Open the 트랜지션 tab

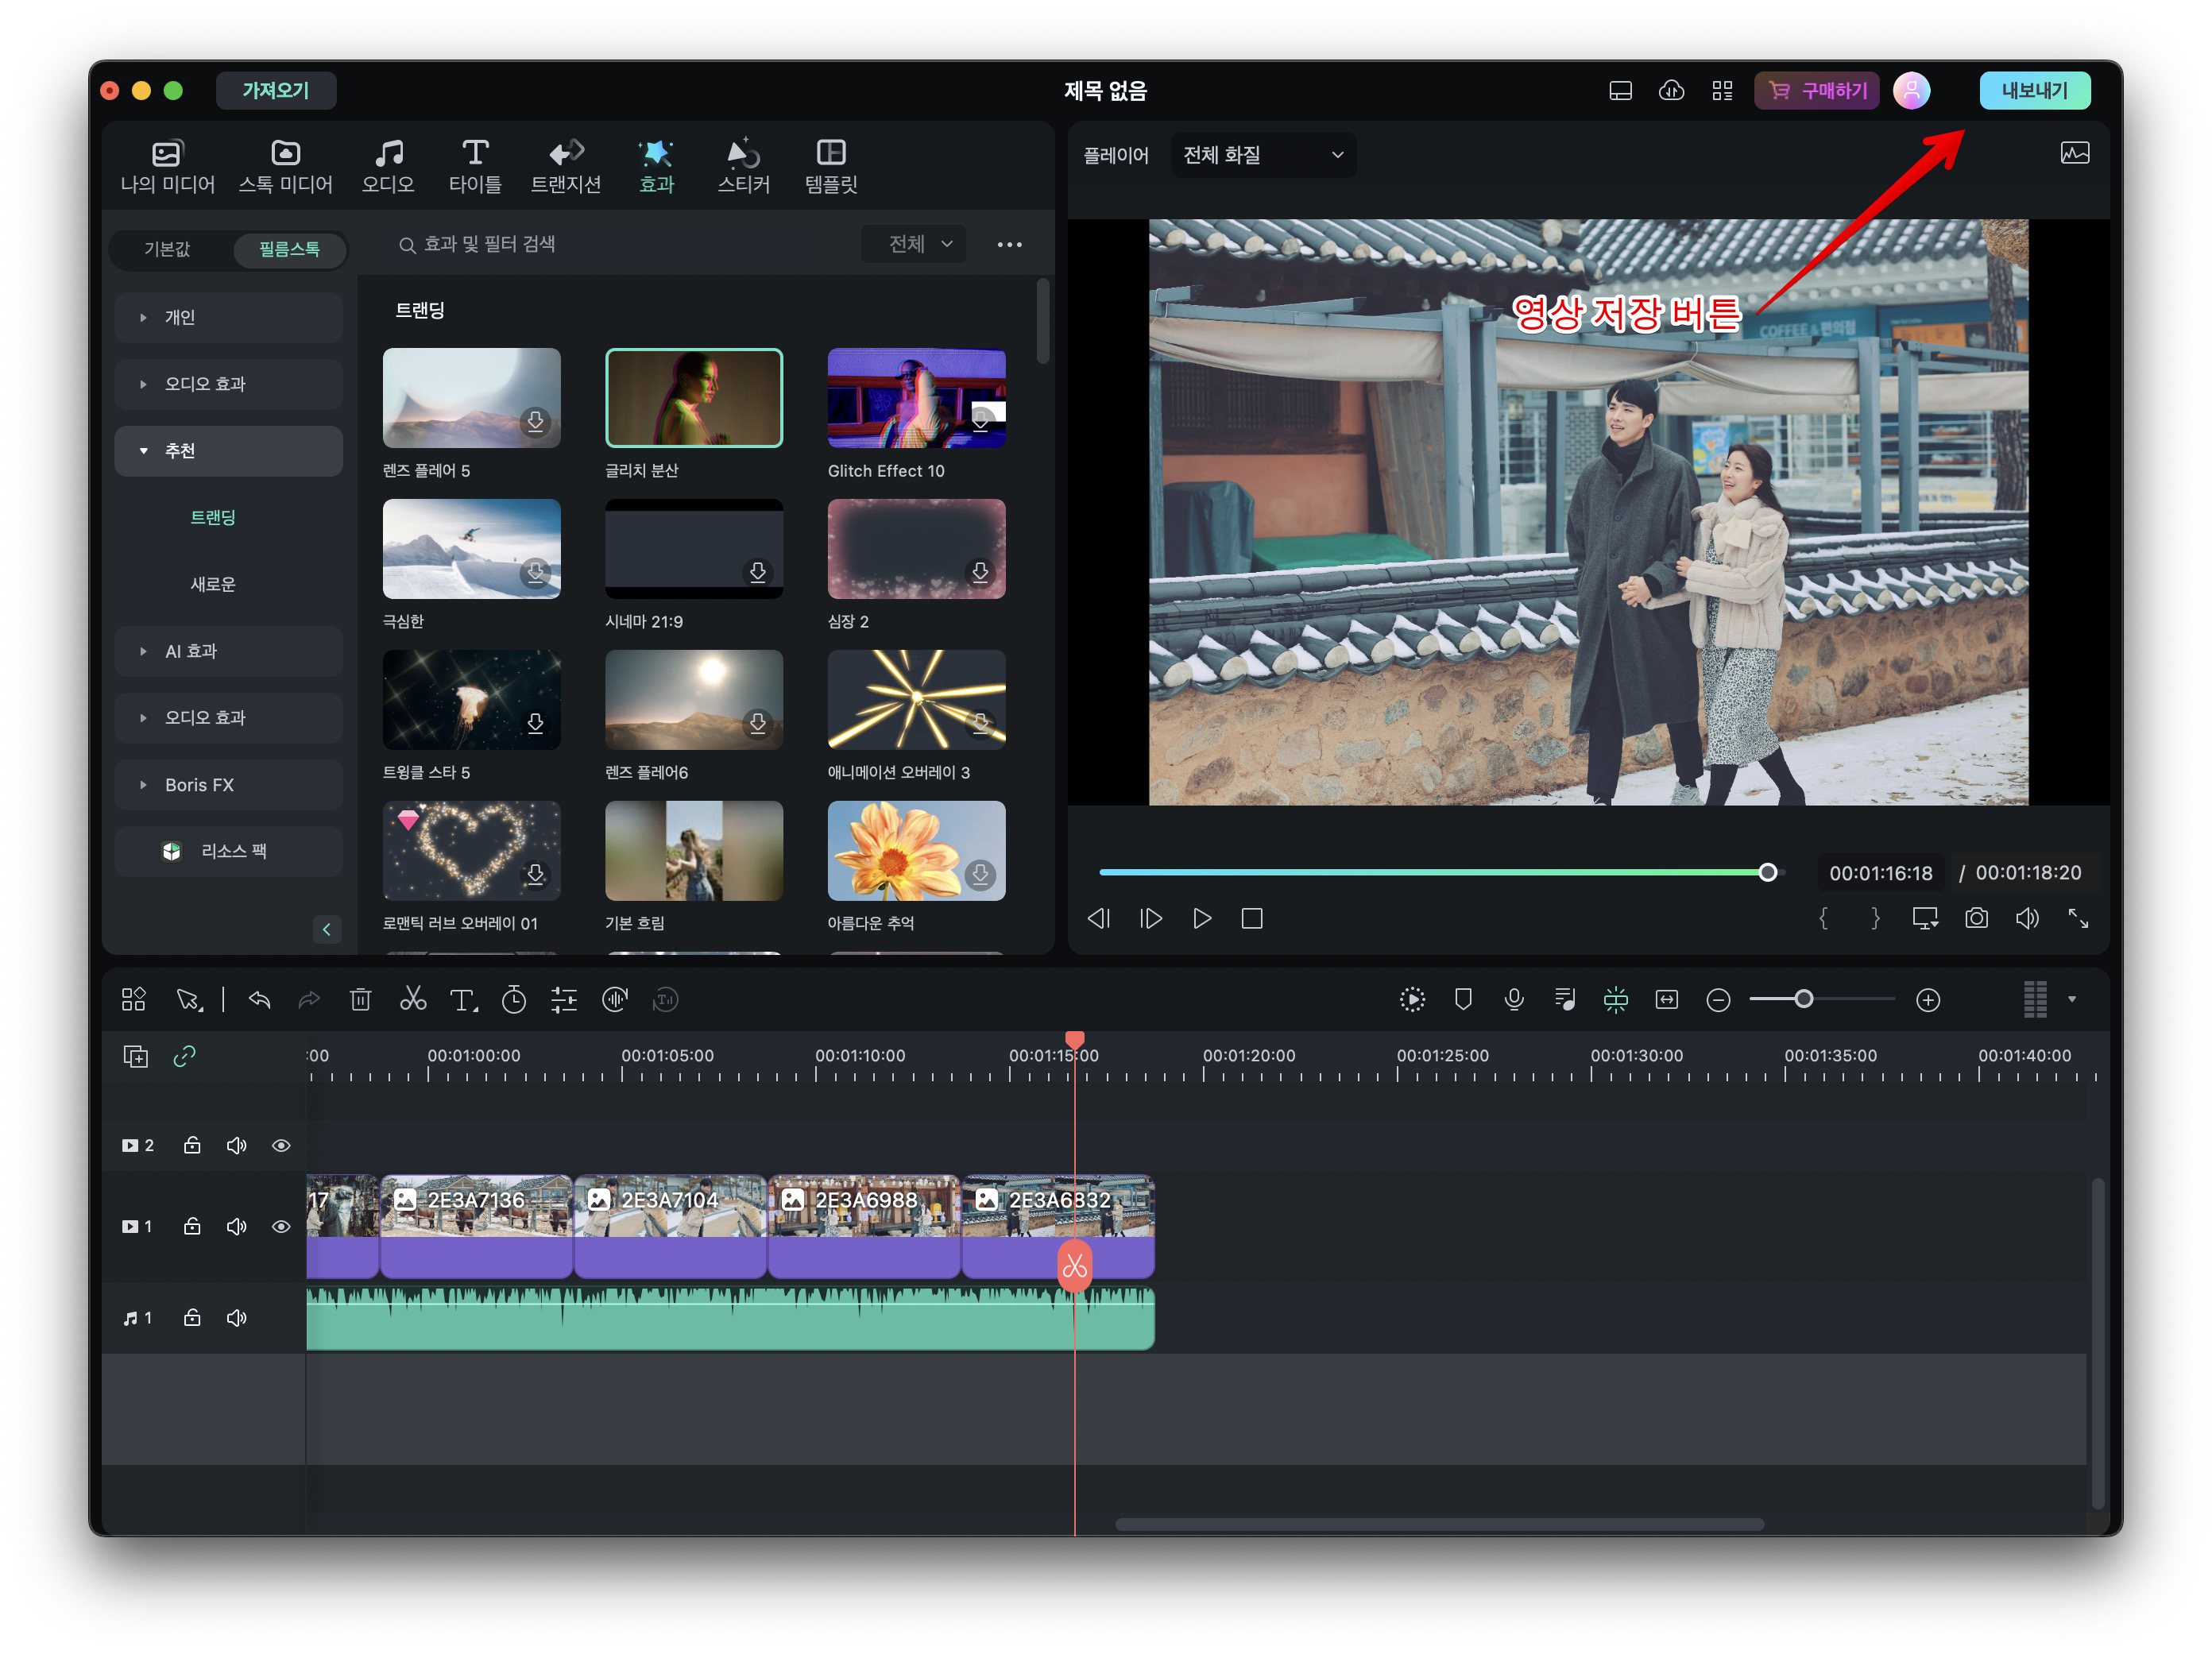click(566, 166)
